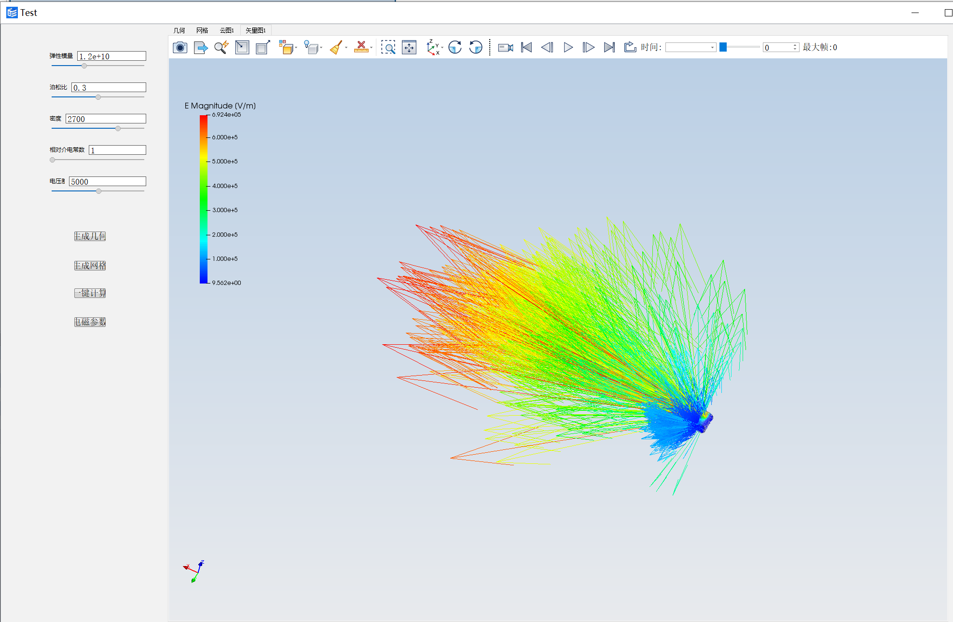Click the Test app icon in title bar
The image size is (953, 622).
(12, 13)
